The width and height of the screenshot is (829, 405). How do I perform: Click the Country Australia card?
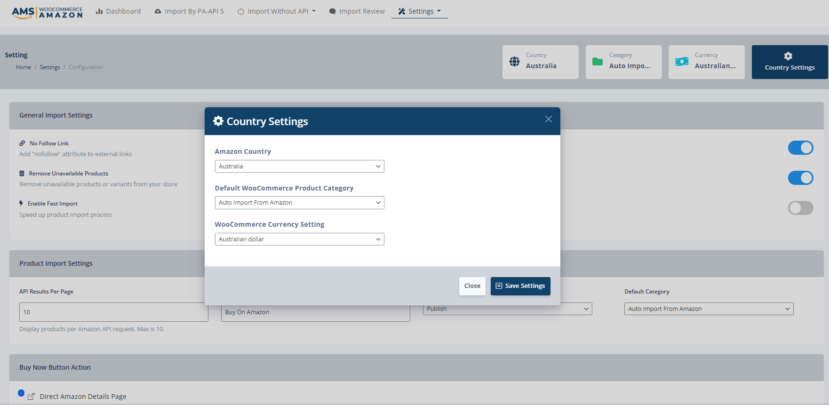[541, 62]
